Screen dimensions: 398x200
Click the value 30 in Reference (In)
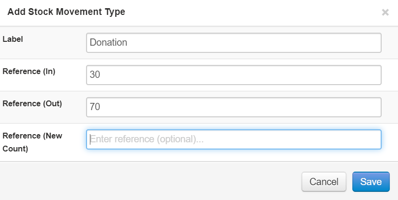[94, 75]
